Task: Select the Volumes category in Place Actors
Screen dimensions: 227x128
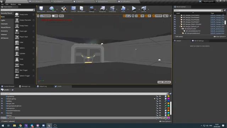Action: coord(4,34)
